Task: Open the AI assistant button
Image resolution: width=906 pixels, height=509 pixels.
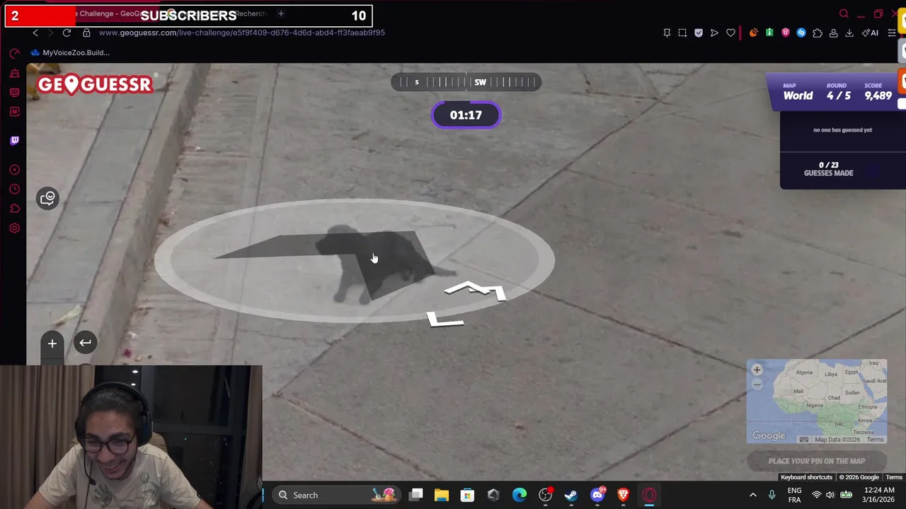Action: coord(870,33)
